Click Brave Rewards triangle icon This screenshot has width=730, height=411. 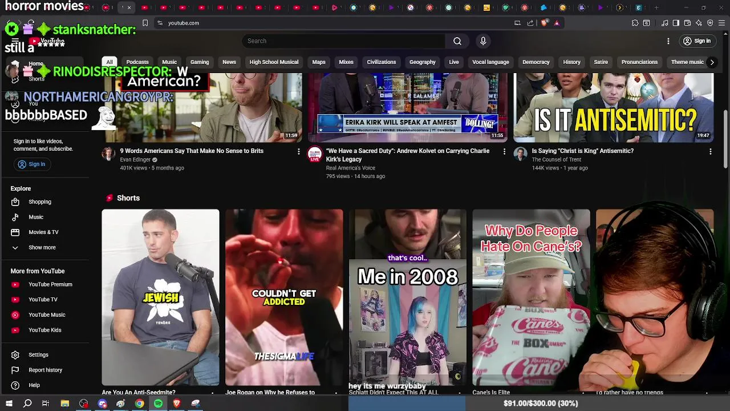557,23
